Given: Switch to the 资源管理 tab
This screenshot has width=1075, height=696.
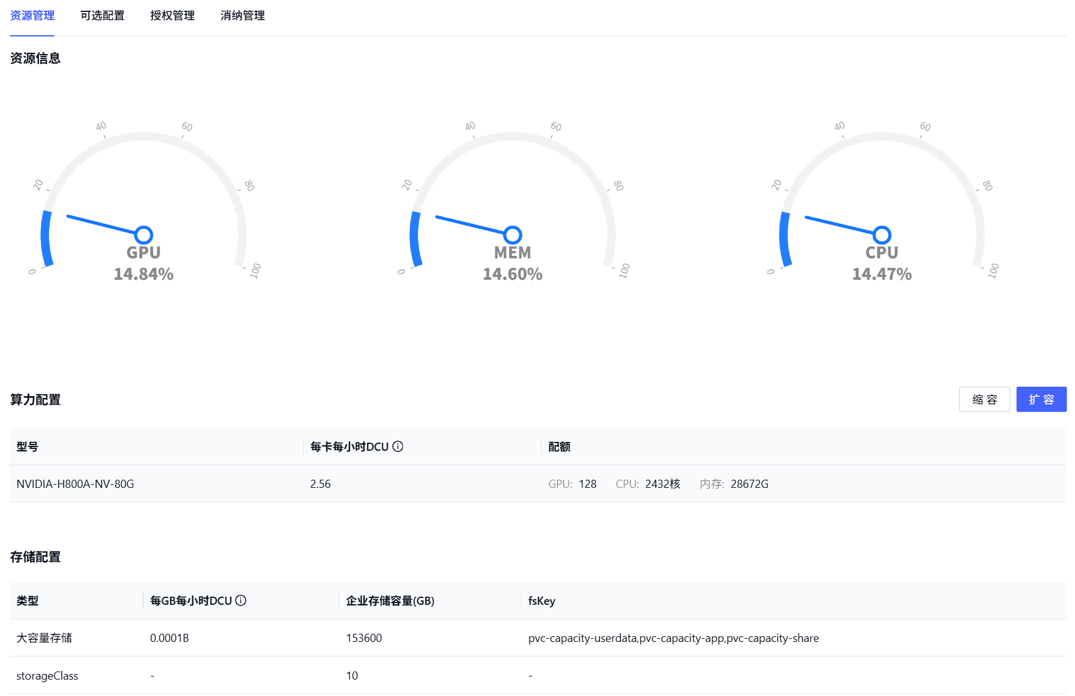Looking at the screenshot, I should pos(32,16).
